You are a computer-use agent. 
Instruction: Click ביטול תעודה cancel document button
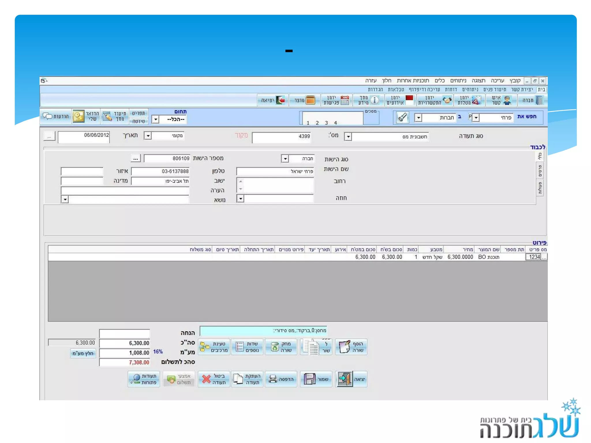tap(214, 379)
